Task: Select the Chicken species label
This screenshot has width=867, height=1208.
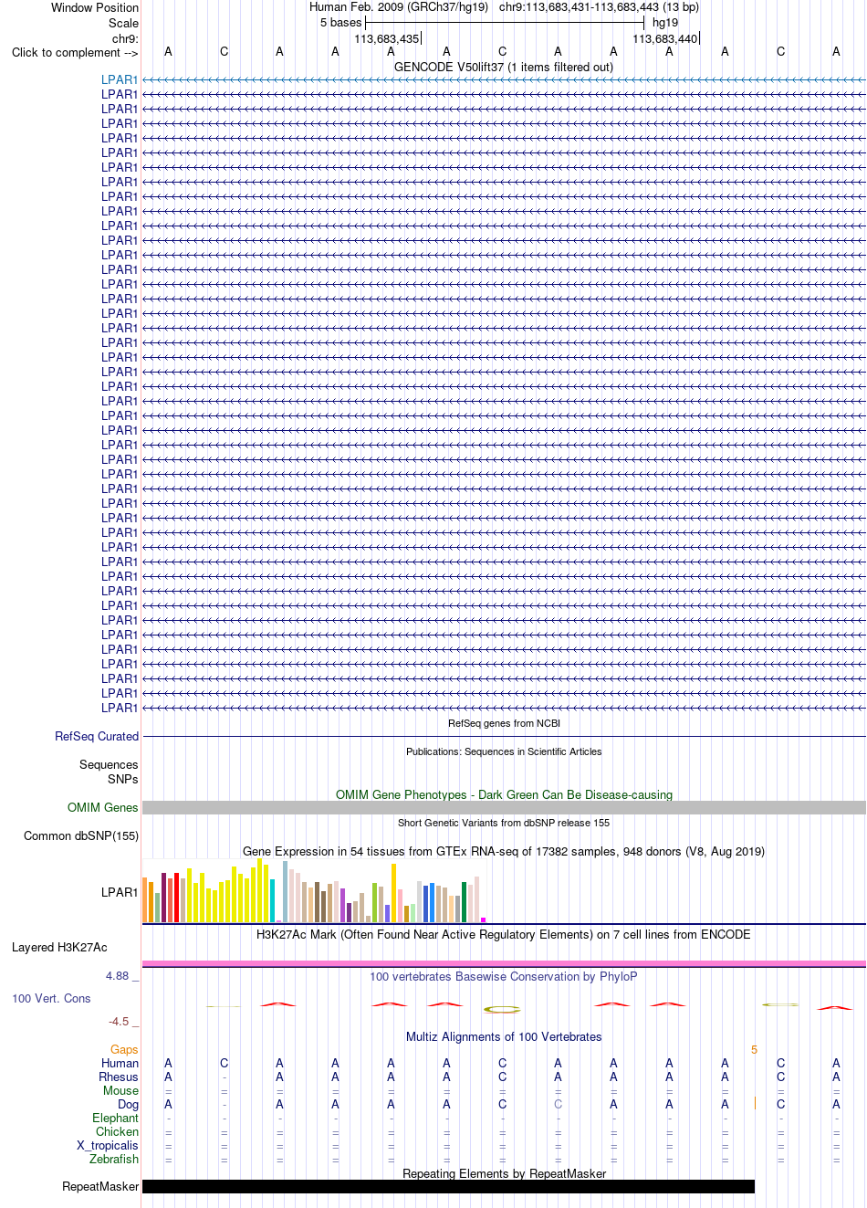Action: click(x=117, y=1131)
